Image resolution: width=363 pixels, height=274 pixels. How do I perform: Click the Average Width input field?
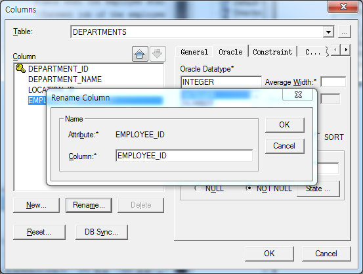[x=333, y=82]
